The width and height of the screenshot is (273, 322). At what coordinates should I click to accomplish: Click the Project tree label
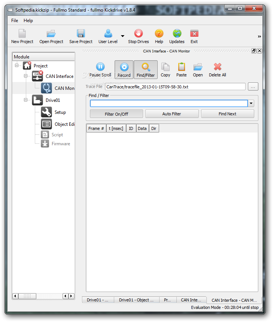click(41, 66)
